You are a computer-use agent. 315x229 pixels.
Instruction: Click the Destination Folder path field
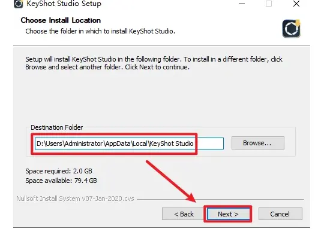pyautogui.click(x=129, y=143)
